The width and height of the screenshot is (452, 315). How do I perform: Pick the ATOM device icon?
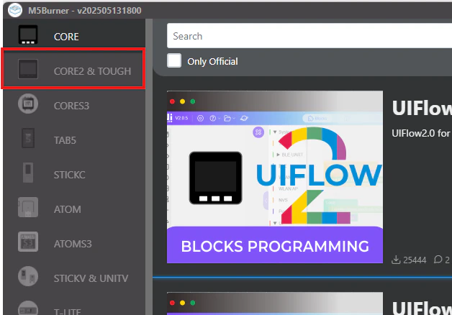coord(28,207)
